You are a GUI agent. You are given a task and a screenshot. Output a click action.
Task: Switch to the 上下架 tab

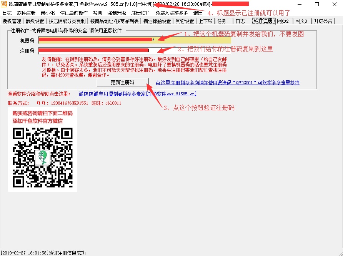tap(206, 21)
